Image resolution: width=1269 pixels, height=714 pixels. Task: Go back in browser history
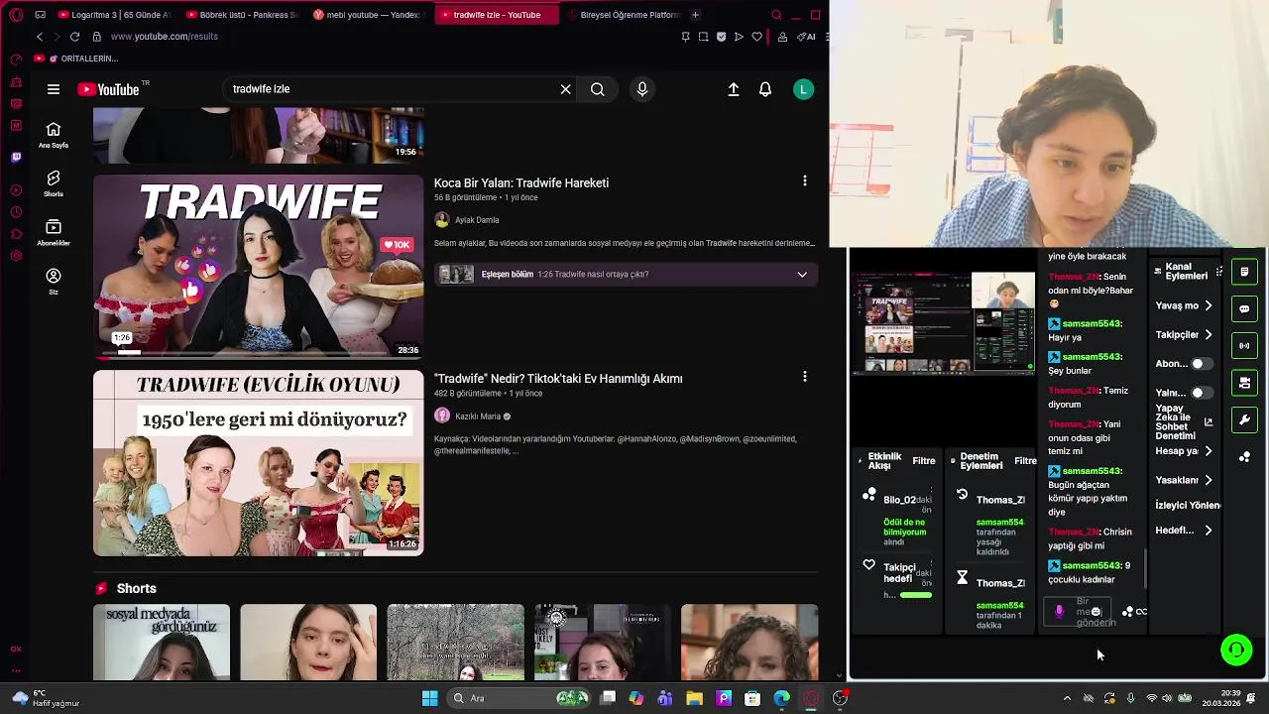(40, 37)
